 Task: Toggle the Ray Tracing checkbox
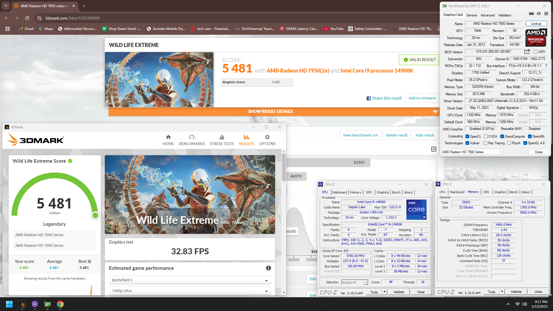coord(486,143)
